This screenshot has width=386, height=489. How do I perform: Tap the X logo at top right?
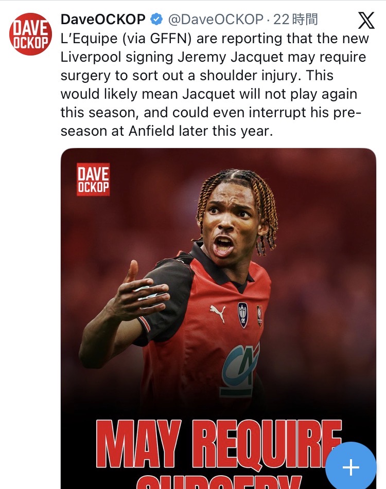(366, 21)
